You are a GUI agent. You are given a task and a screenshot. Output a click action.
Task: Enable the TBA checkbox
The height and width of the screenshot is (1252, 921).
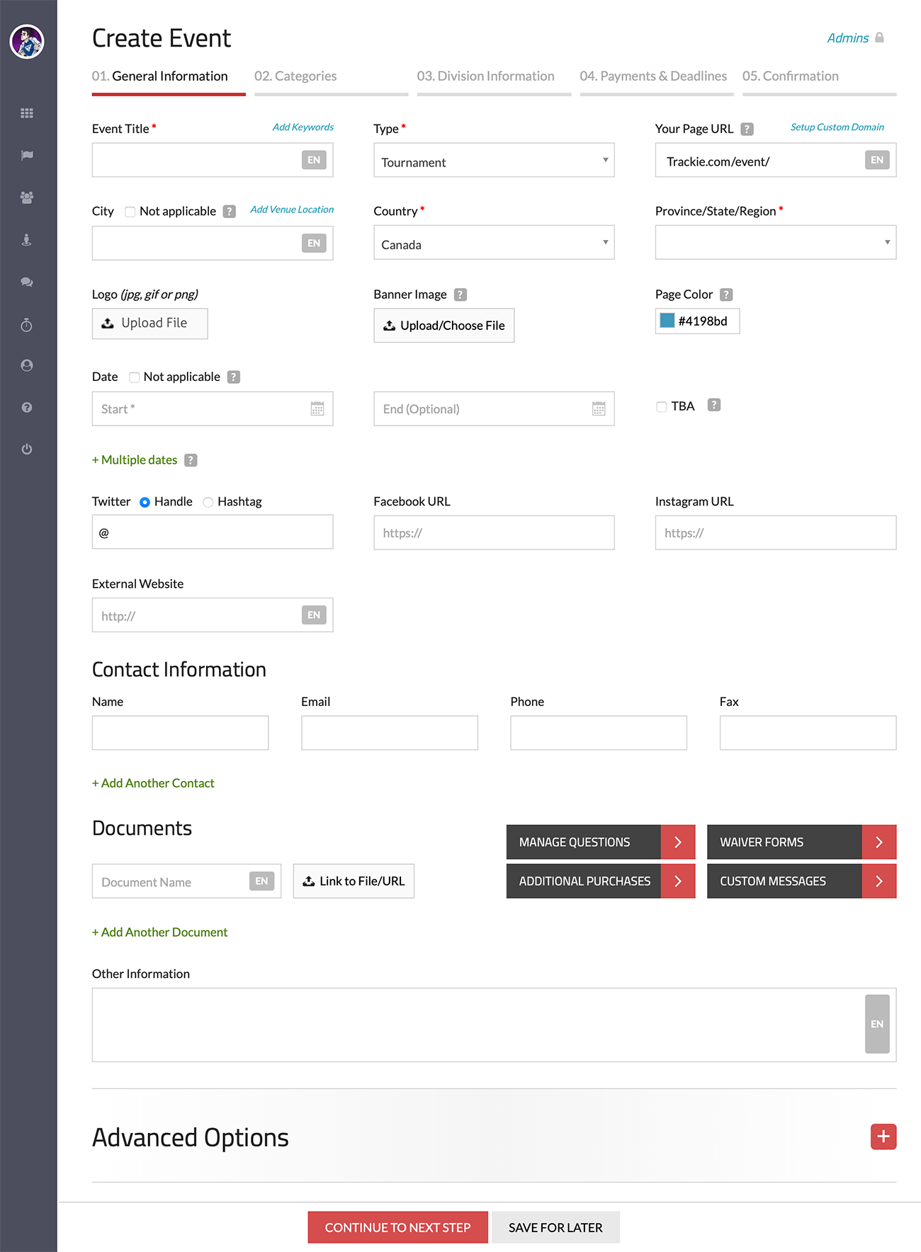tap(662, 406)
